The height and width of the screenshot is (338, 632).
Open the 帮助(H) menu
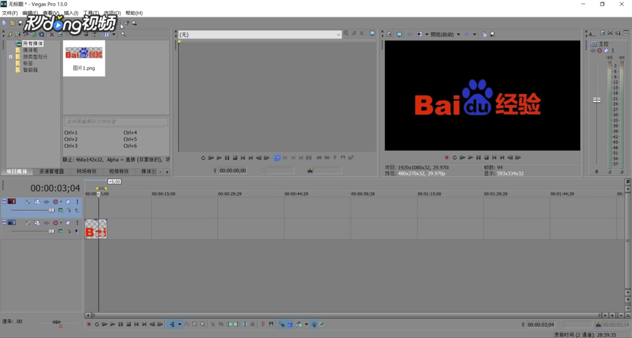click(x=134, y=13)
